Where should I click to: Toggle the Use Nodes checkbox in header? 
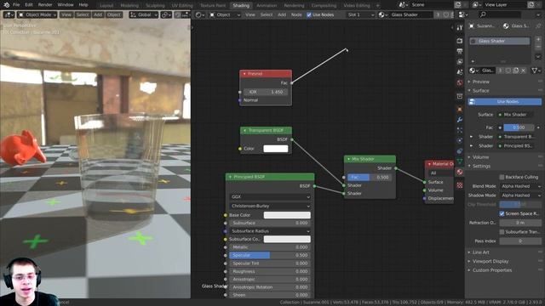309,15
